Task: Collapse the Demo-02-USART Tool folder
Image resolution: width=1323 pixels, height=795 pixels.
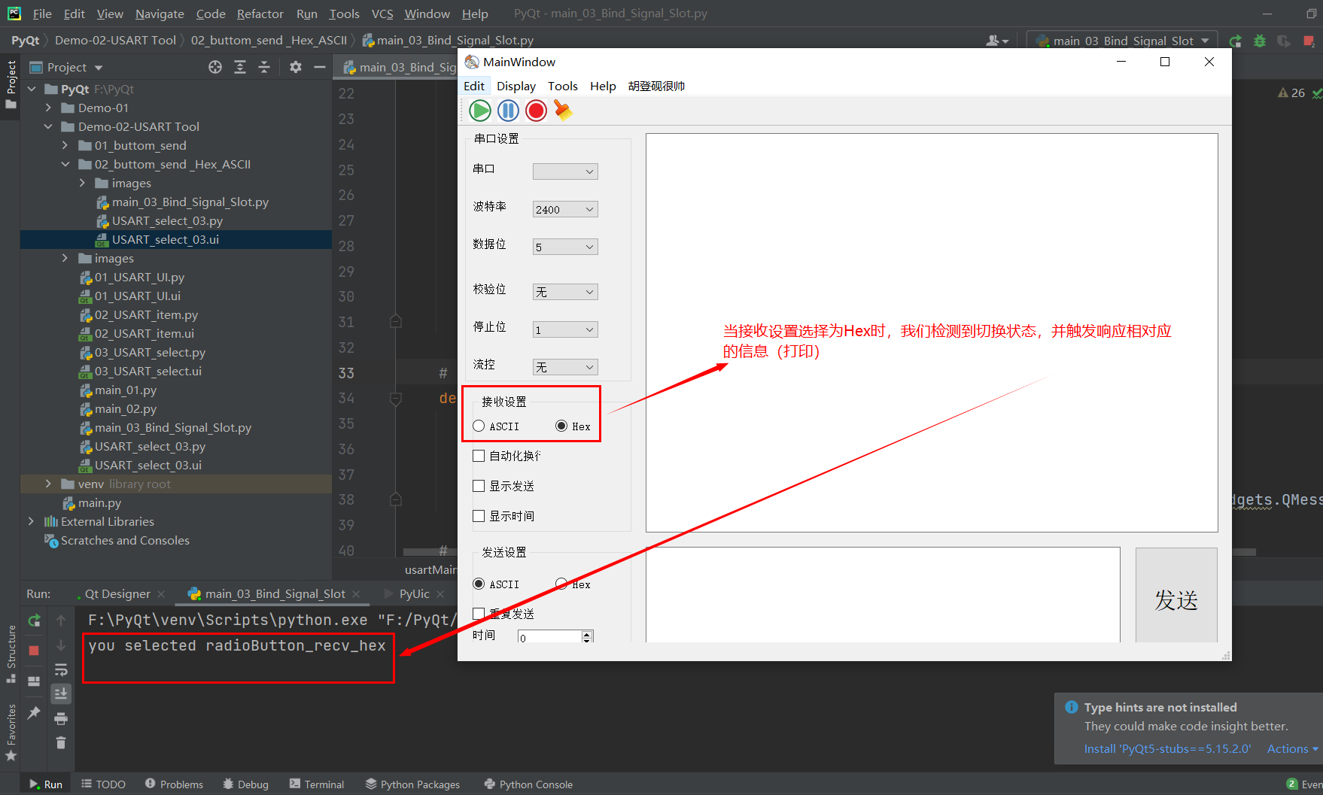Action: tap(48, 126)
